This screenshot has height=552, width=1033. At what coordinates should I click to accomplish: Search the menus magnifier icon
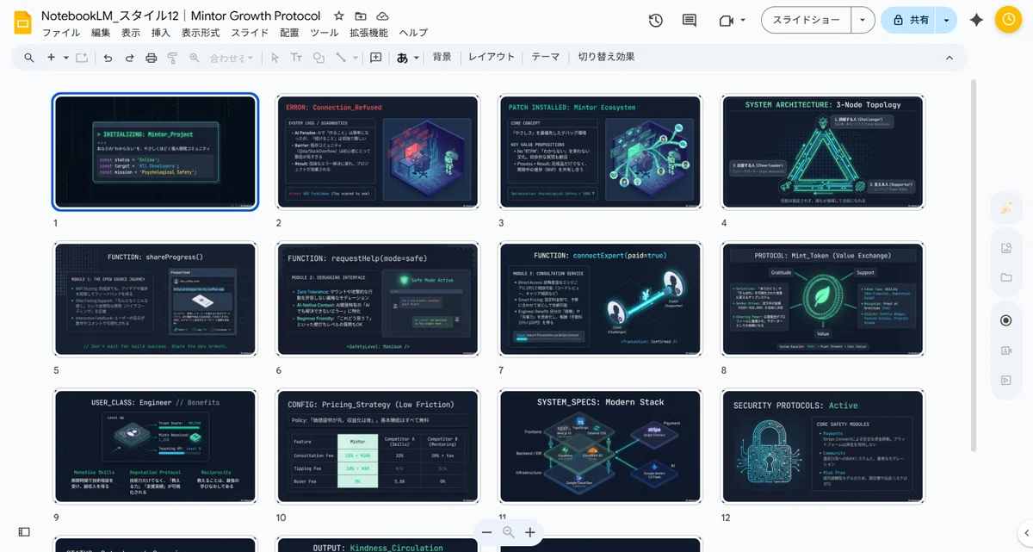pyautogui.click(x=29, y=58)
